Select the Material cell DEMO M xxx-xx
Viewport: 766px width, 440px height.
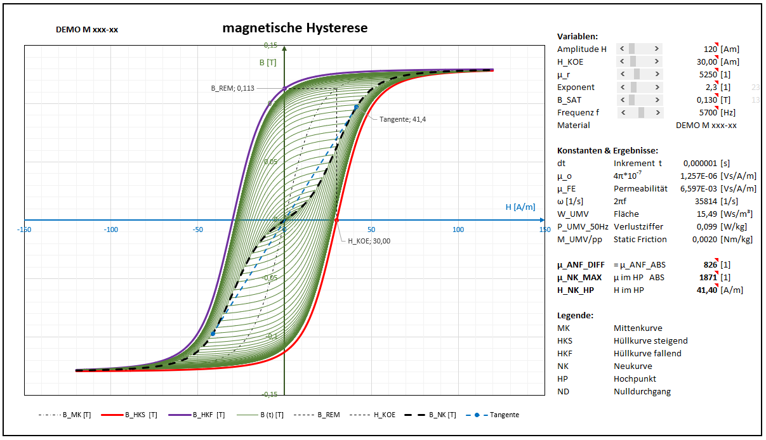[x=706, y=125]
